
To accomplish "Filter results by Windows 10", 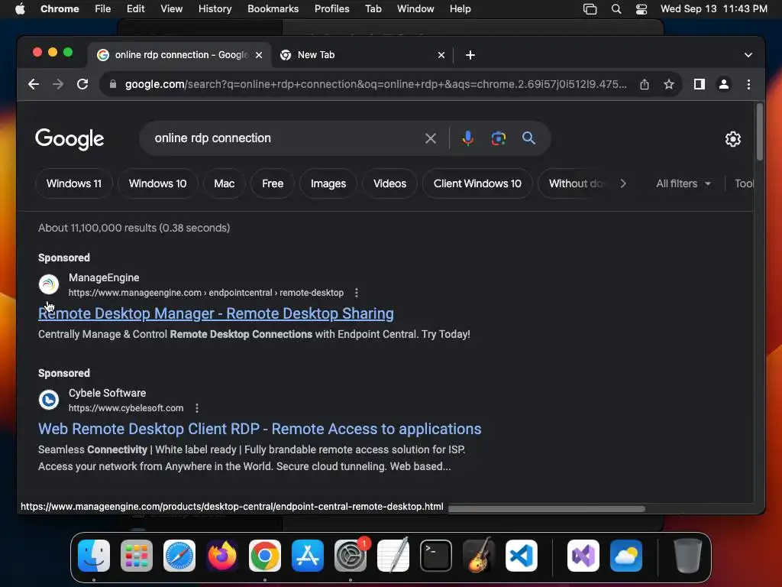I will (x=157, y=183).
